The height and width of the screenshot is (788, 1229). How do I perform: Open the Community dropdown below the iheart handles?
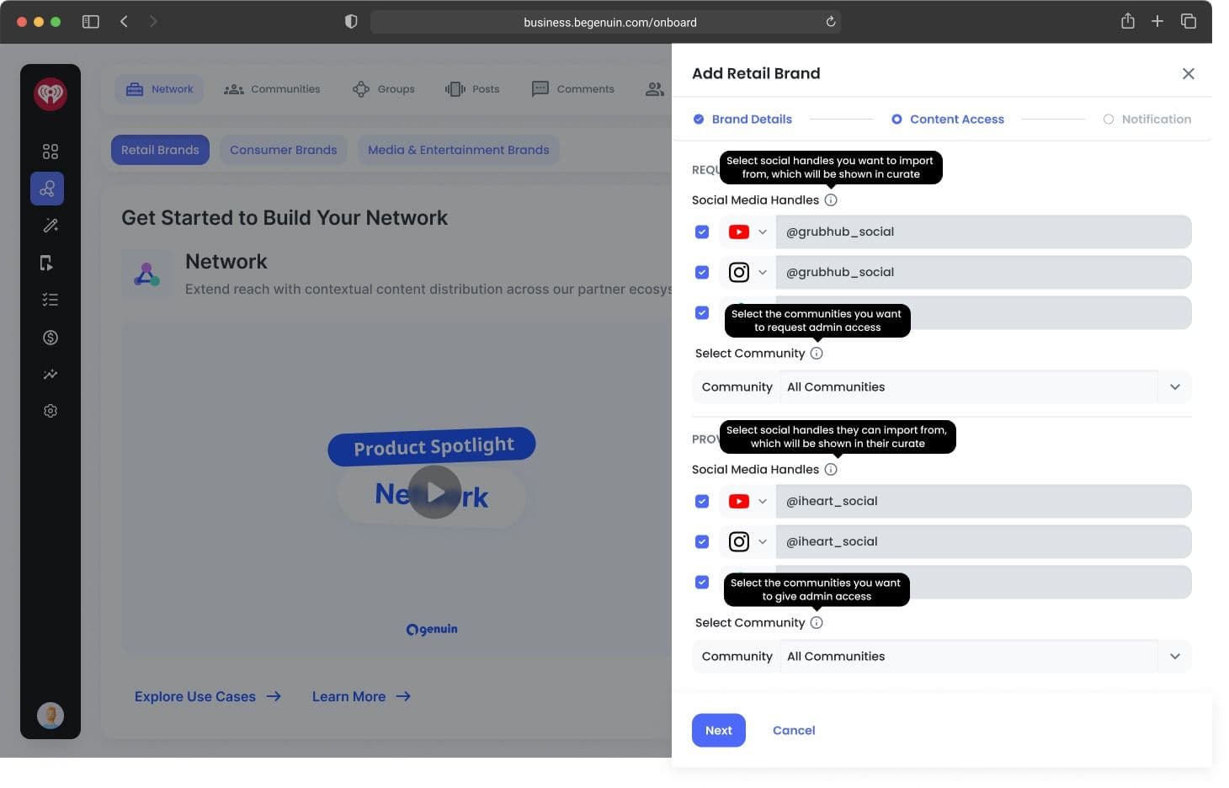coord(942,657)
